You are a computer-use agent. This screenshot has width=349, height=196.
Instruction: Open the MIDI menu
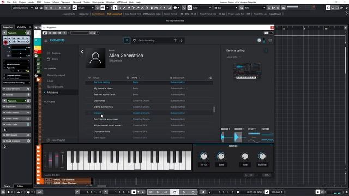[39, 2]
